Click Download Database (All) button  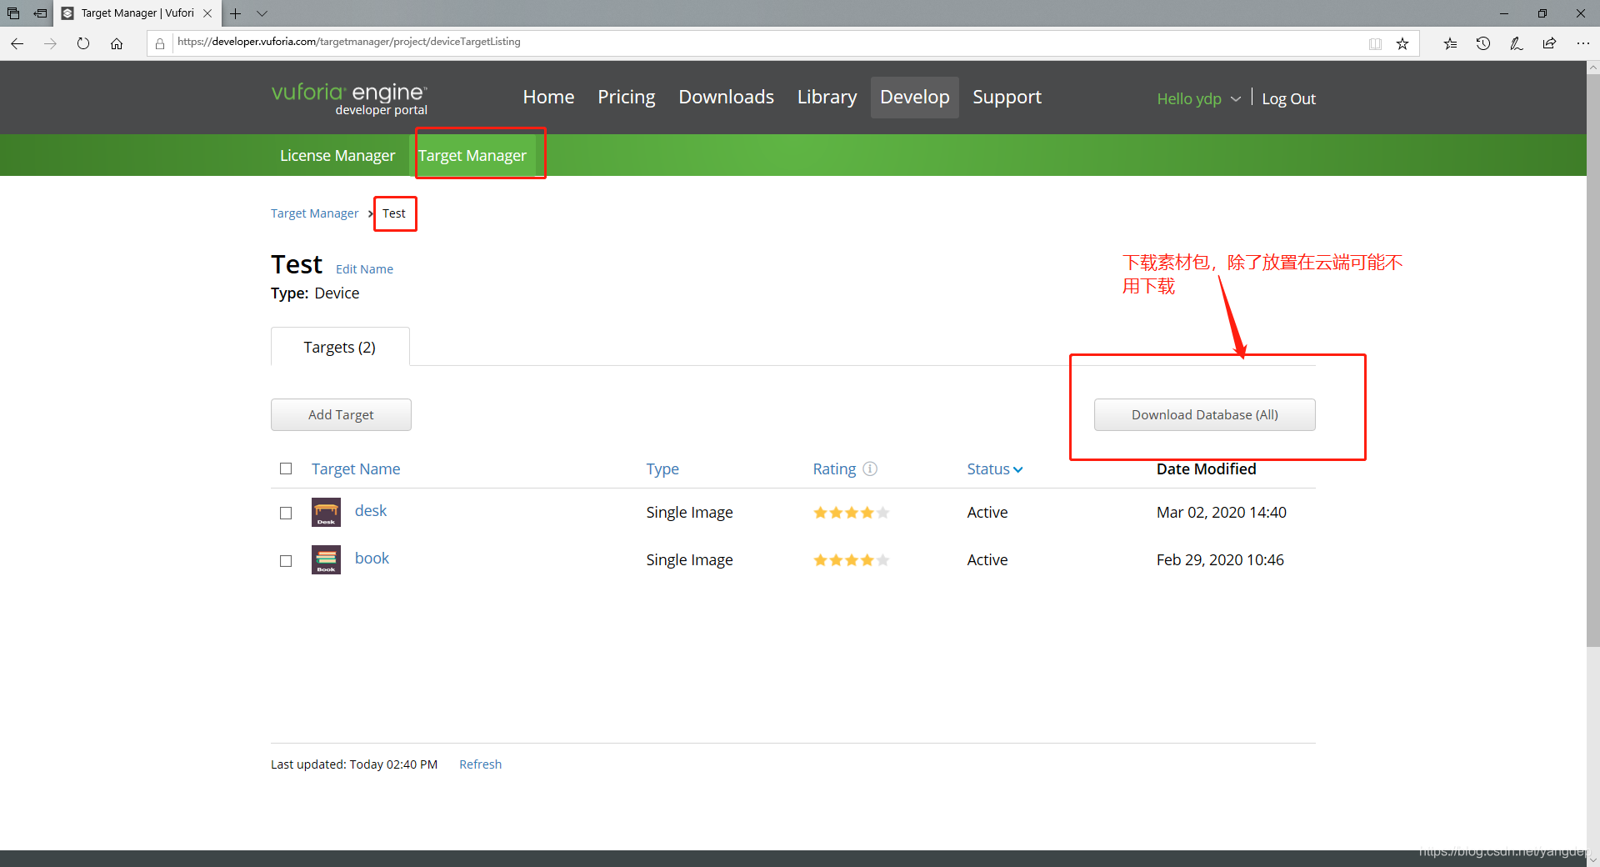pos(1204,414)
